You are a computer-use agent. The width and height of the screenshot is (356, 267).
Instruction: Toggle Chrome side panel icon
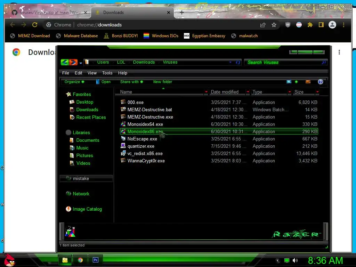point(321,25)
